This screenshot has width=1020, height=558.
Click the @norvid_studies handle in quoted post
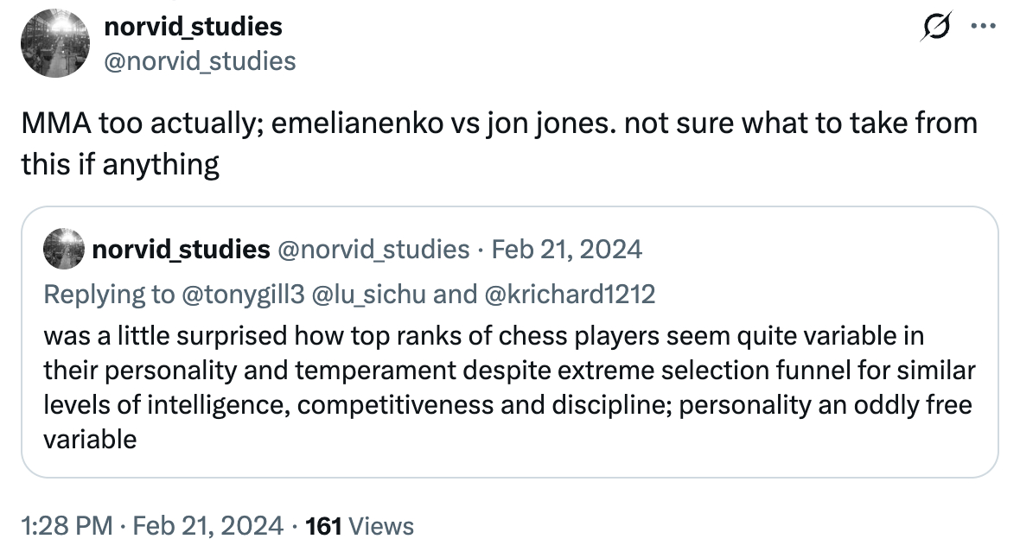[x=372, y=250]
